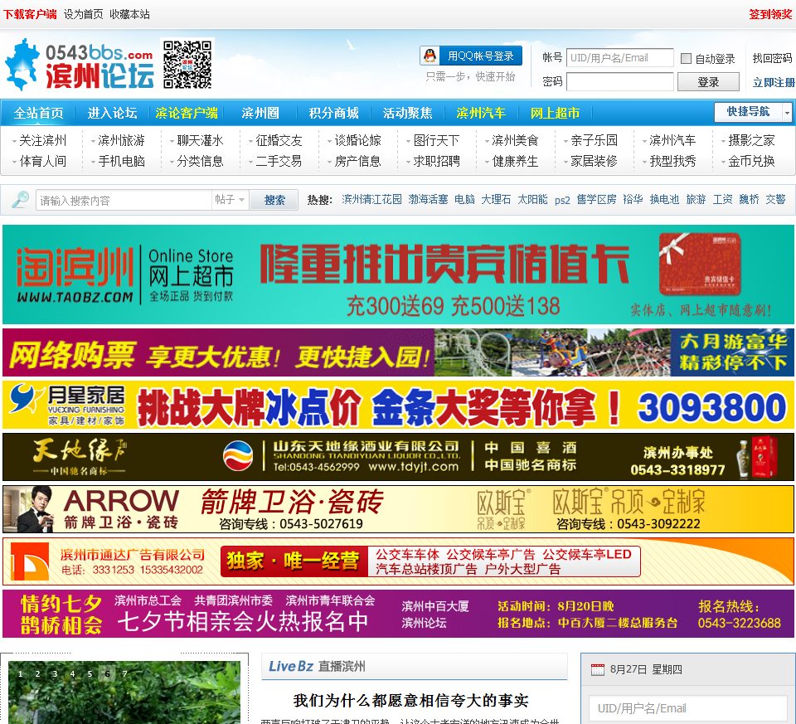
Task: Click hot search term 渤海活塞
Action: pyautogui.click(x=428, y=200)
